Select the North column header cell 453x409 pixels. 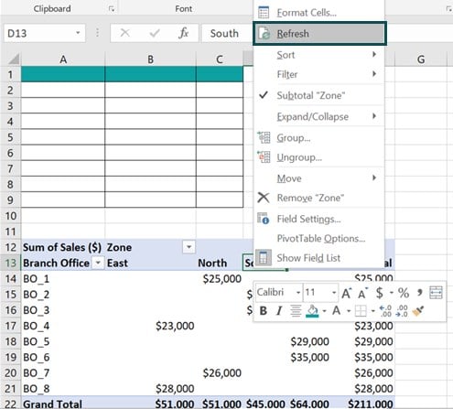click(x=220, y=263)
